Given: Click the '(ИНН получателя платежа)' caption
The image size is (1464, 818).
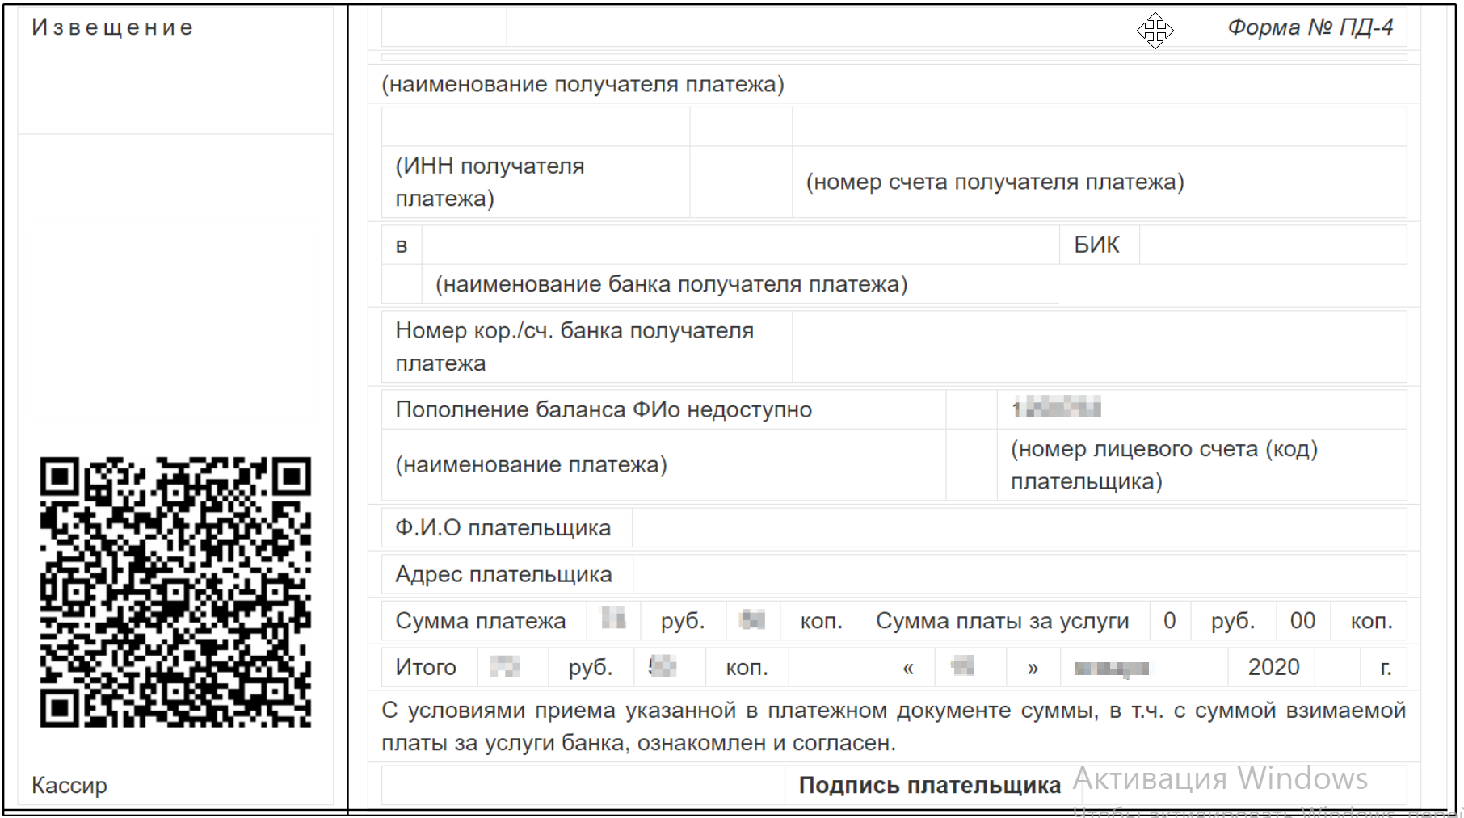Looking at the screenshot, I should click(490, 182).
